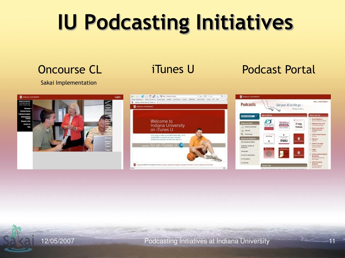The width and height of the screenshot is (345, 258).
Task: Click 'Sakai Implementation' subtitle
Action: coord(69,83)
